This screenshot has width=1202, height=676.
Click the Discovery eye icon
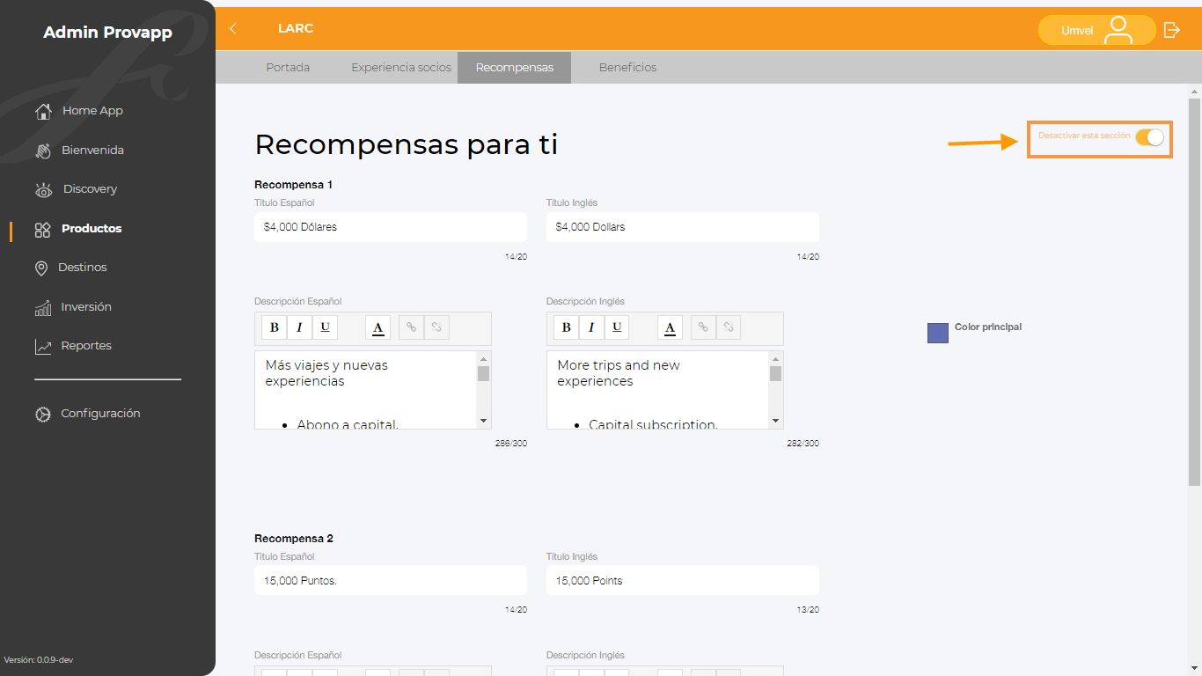click(x=43, y=189)
